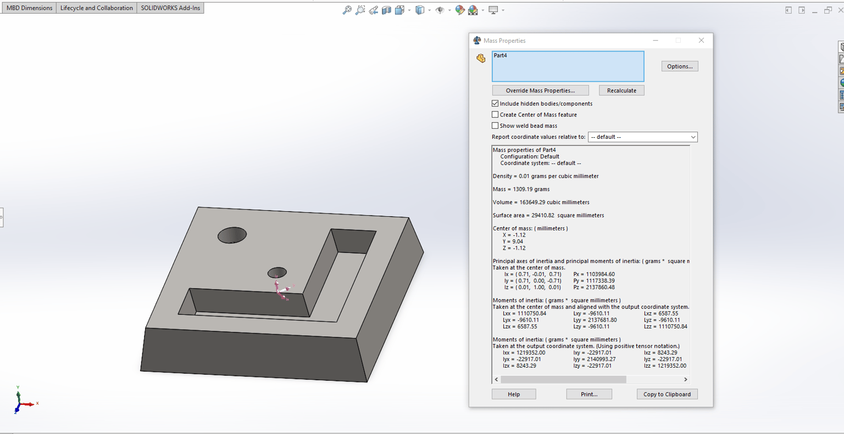The image size is (844, 434).
Task: Expand the Display Style dropdown arrow
Action: 429,10
